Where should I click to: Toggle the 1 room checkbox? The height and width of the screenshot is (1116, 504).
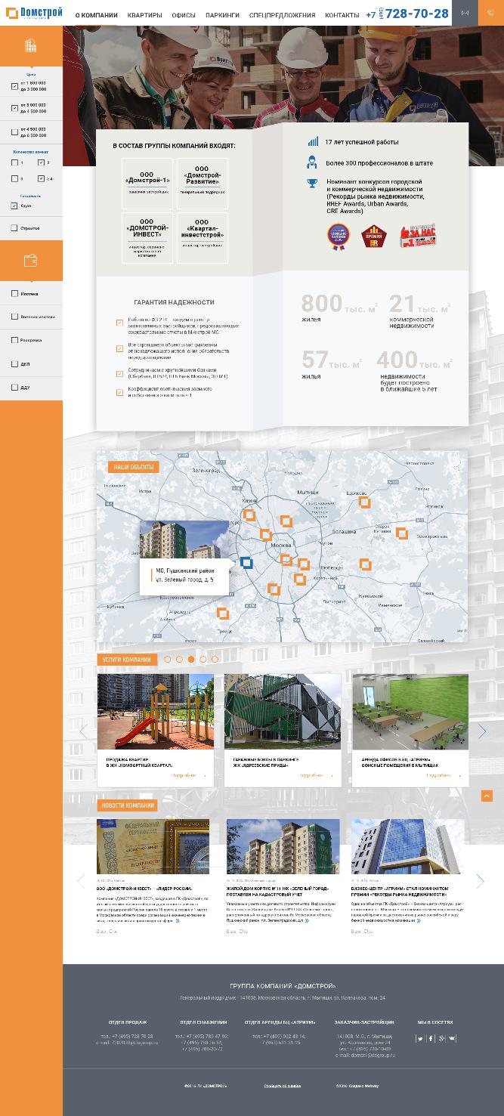pyautogui.click(x=15, y=162)
